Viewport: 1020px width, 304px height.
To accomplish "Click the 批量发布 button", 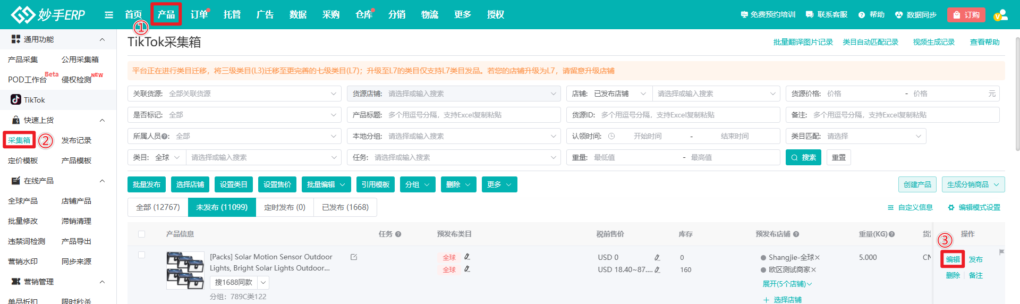I will point(147,184).
